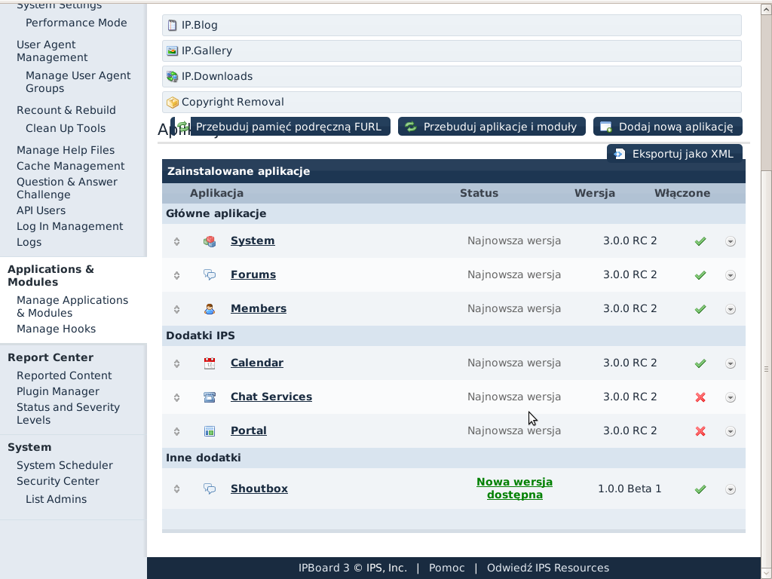Click the Calendar application icon
Screen dimensions: 772x579
coord(210,363)
